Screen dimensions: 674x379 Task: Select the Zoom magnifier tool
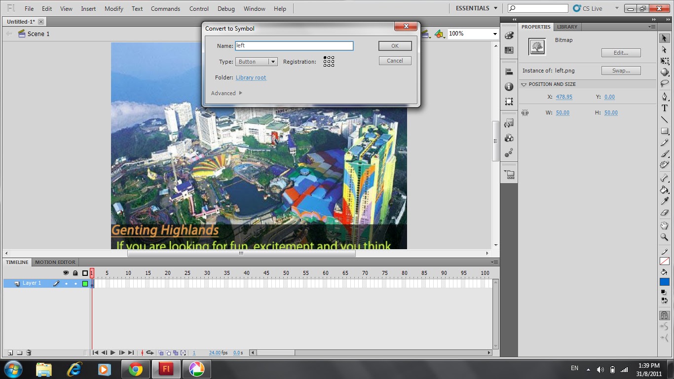point(665,237)
